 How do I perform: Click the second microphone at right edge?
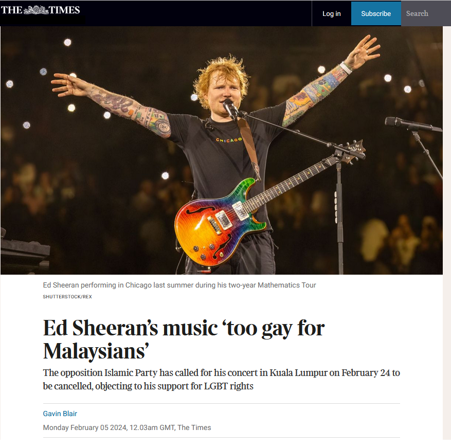click(x=412, y=124)
